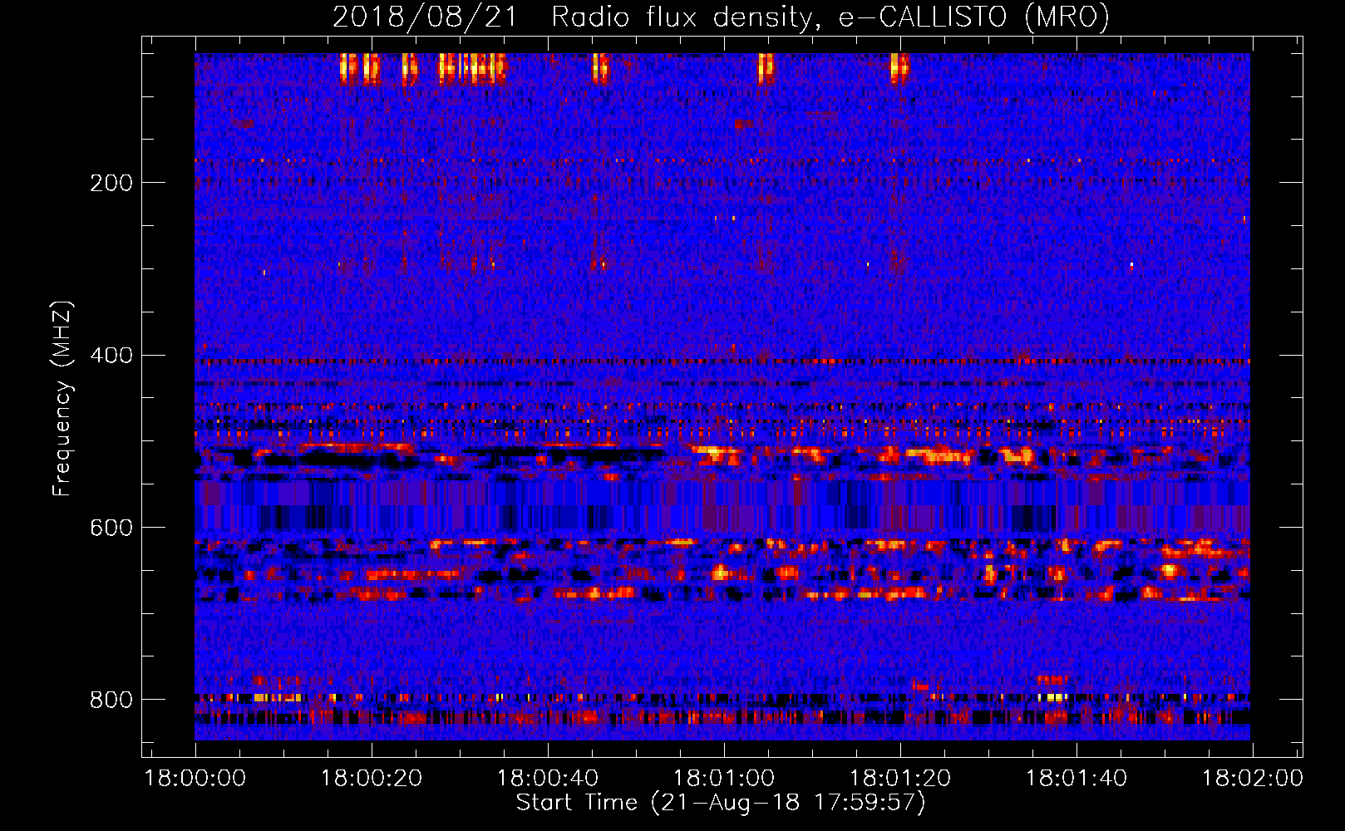Viewport: 1345px width, 831px height.
Task: Click the 18:01:40 time tick label
Action: point(1076,779)
